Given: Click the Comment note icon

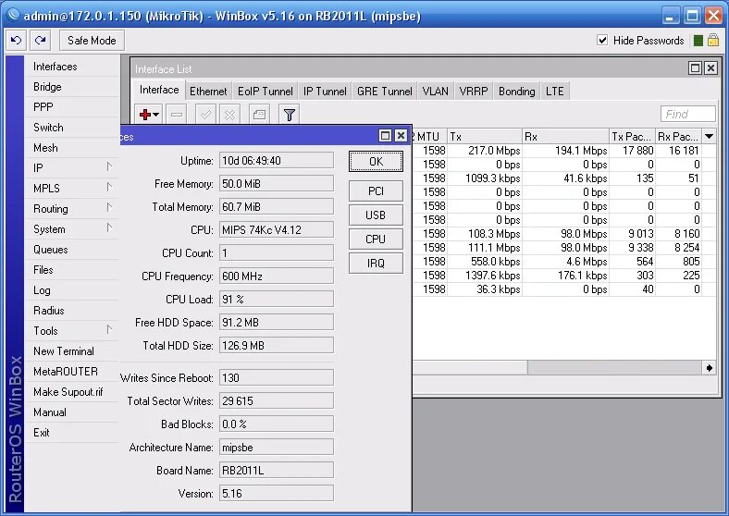Looking at the screenshot, I should [259, 115].
